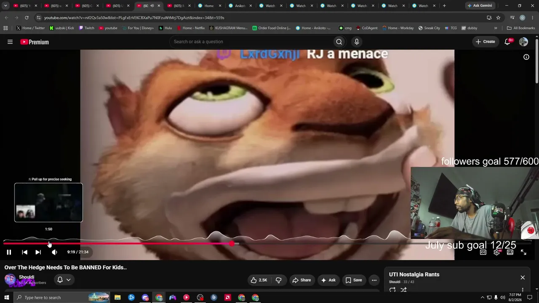Image resolution: width=539 pixels, height=303 pixels.
Task: Skip to previous video in playlist
Action: 24,252
